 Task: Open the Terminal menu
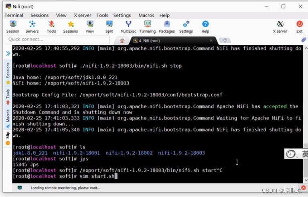click(x=14, y=15)
